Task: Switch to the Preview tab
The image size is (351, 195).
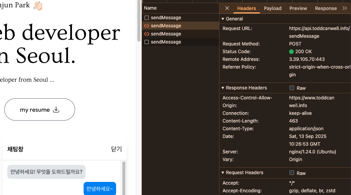Action: 298,8
